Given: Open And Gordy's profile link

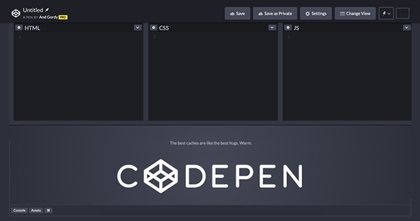Looking at the screenshot, I should (x=49, y=17).
